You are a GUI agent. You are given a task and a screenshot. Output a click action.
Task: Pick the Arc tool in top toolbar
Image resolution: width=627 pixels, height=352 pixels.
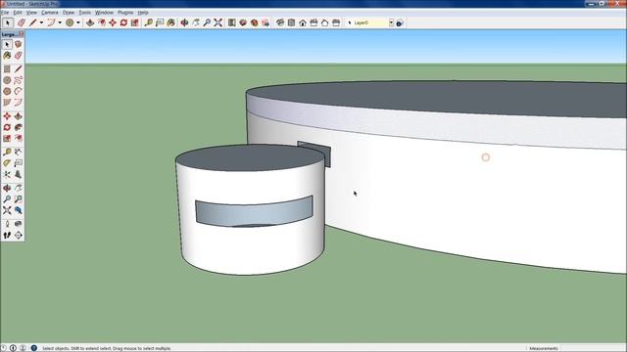51,22
